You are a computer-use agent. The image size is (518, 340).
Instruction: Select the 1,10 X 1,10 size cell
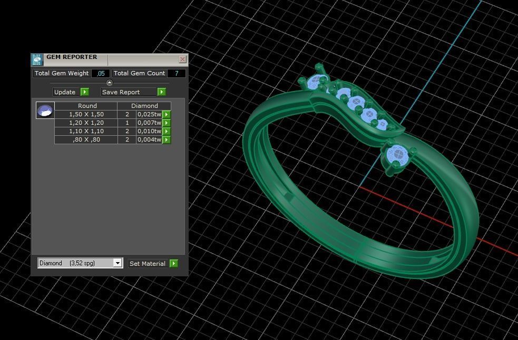(x=86, y=131)
